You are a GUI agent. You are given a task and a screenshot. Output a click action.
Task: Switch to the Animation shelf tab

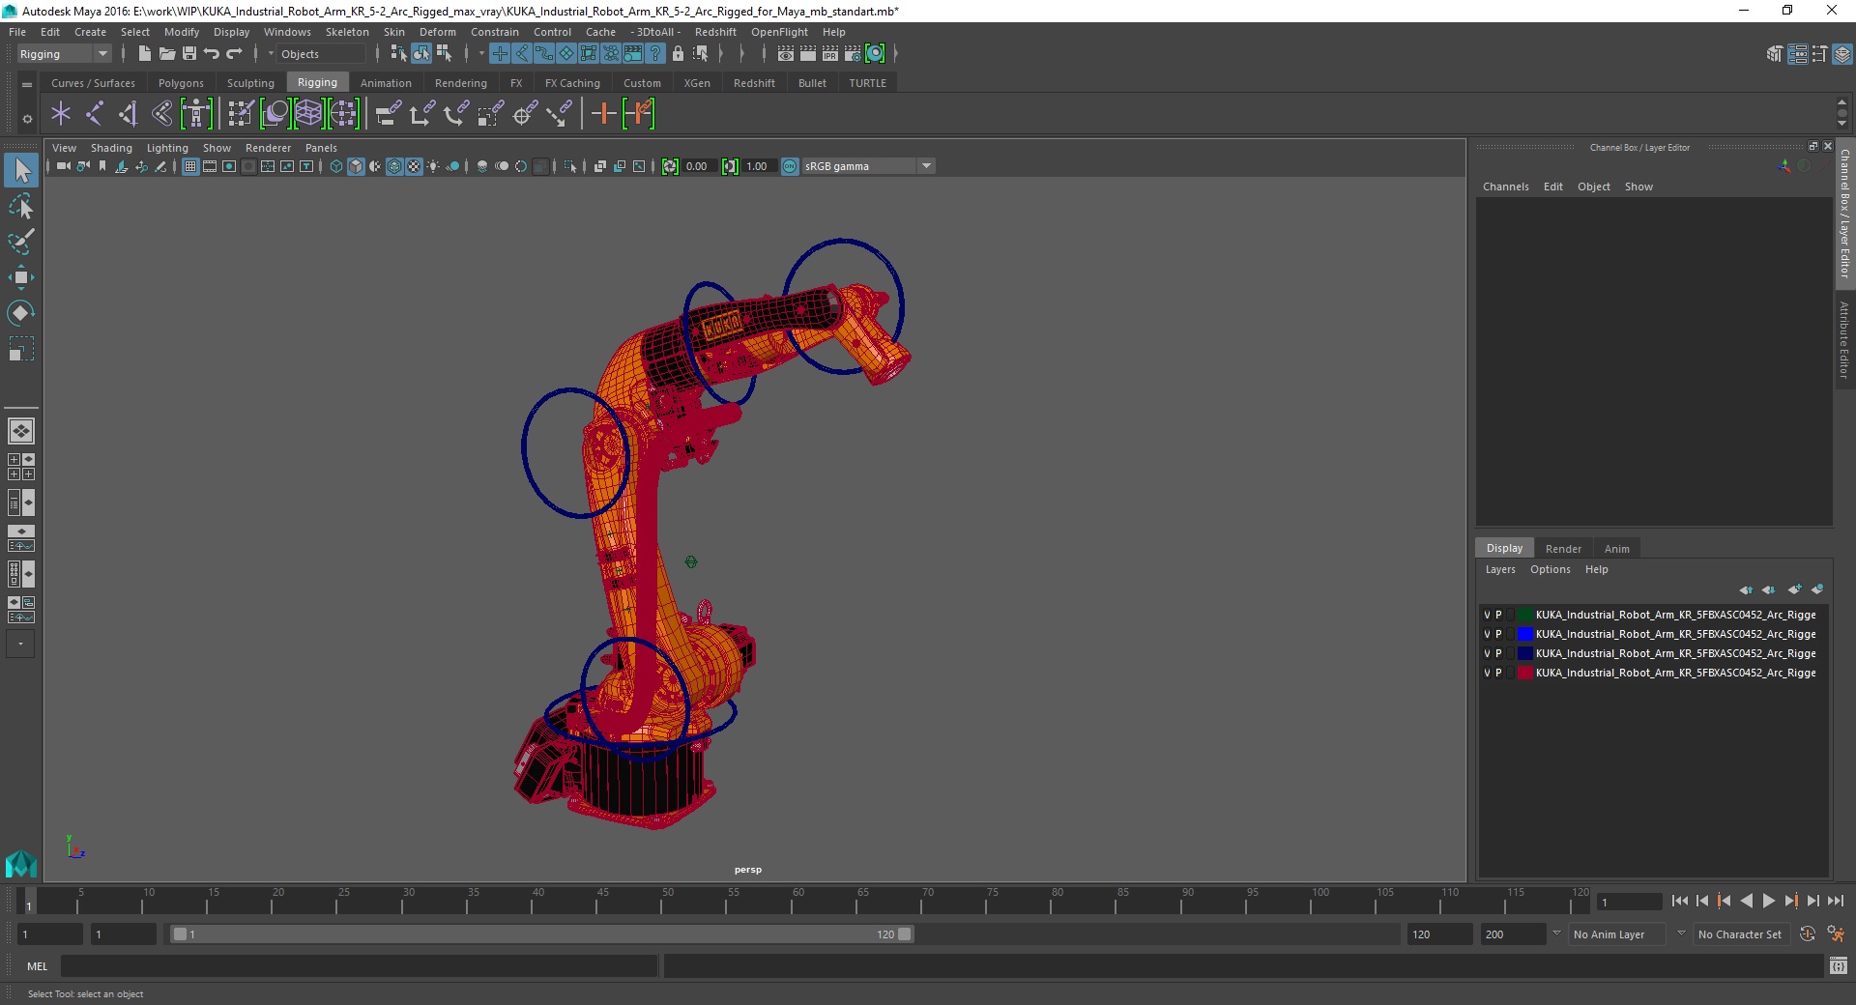[x=386, y=83]
